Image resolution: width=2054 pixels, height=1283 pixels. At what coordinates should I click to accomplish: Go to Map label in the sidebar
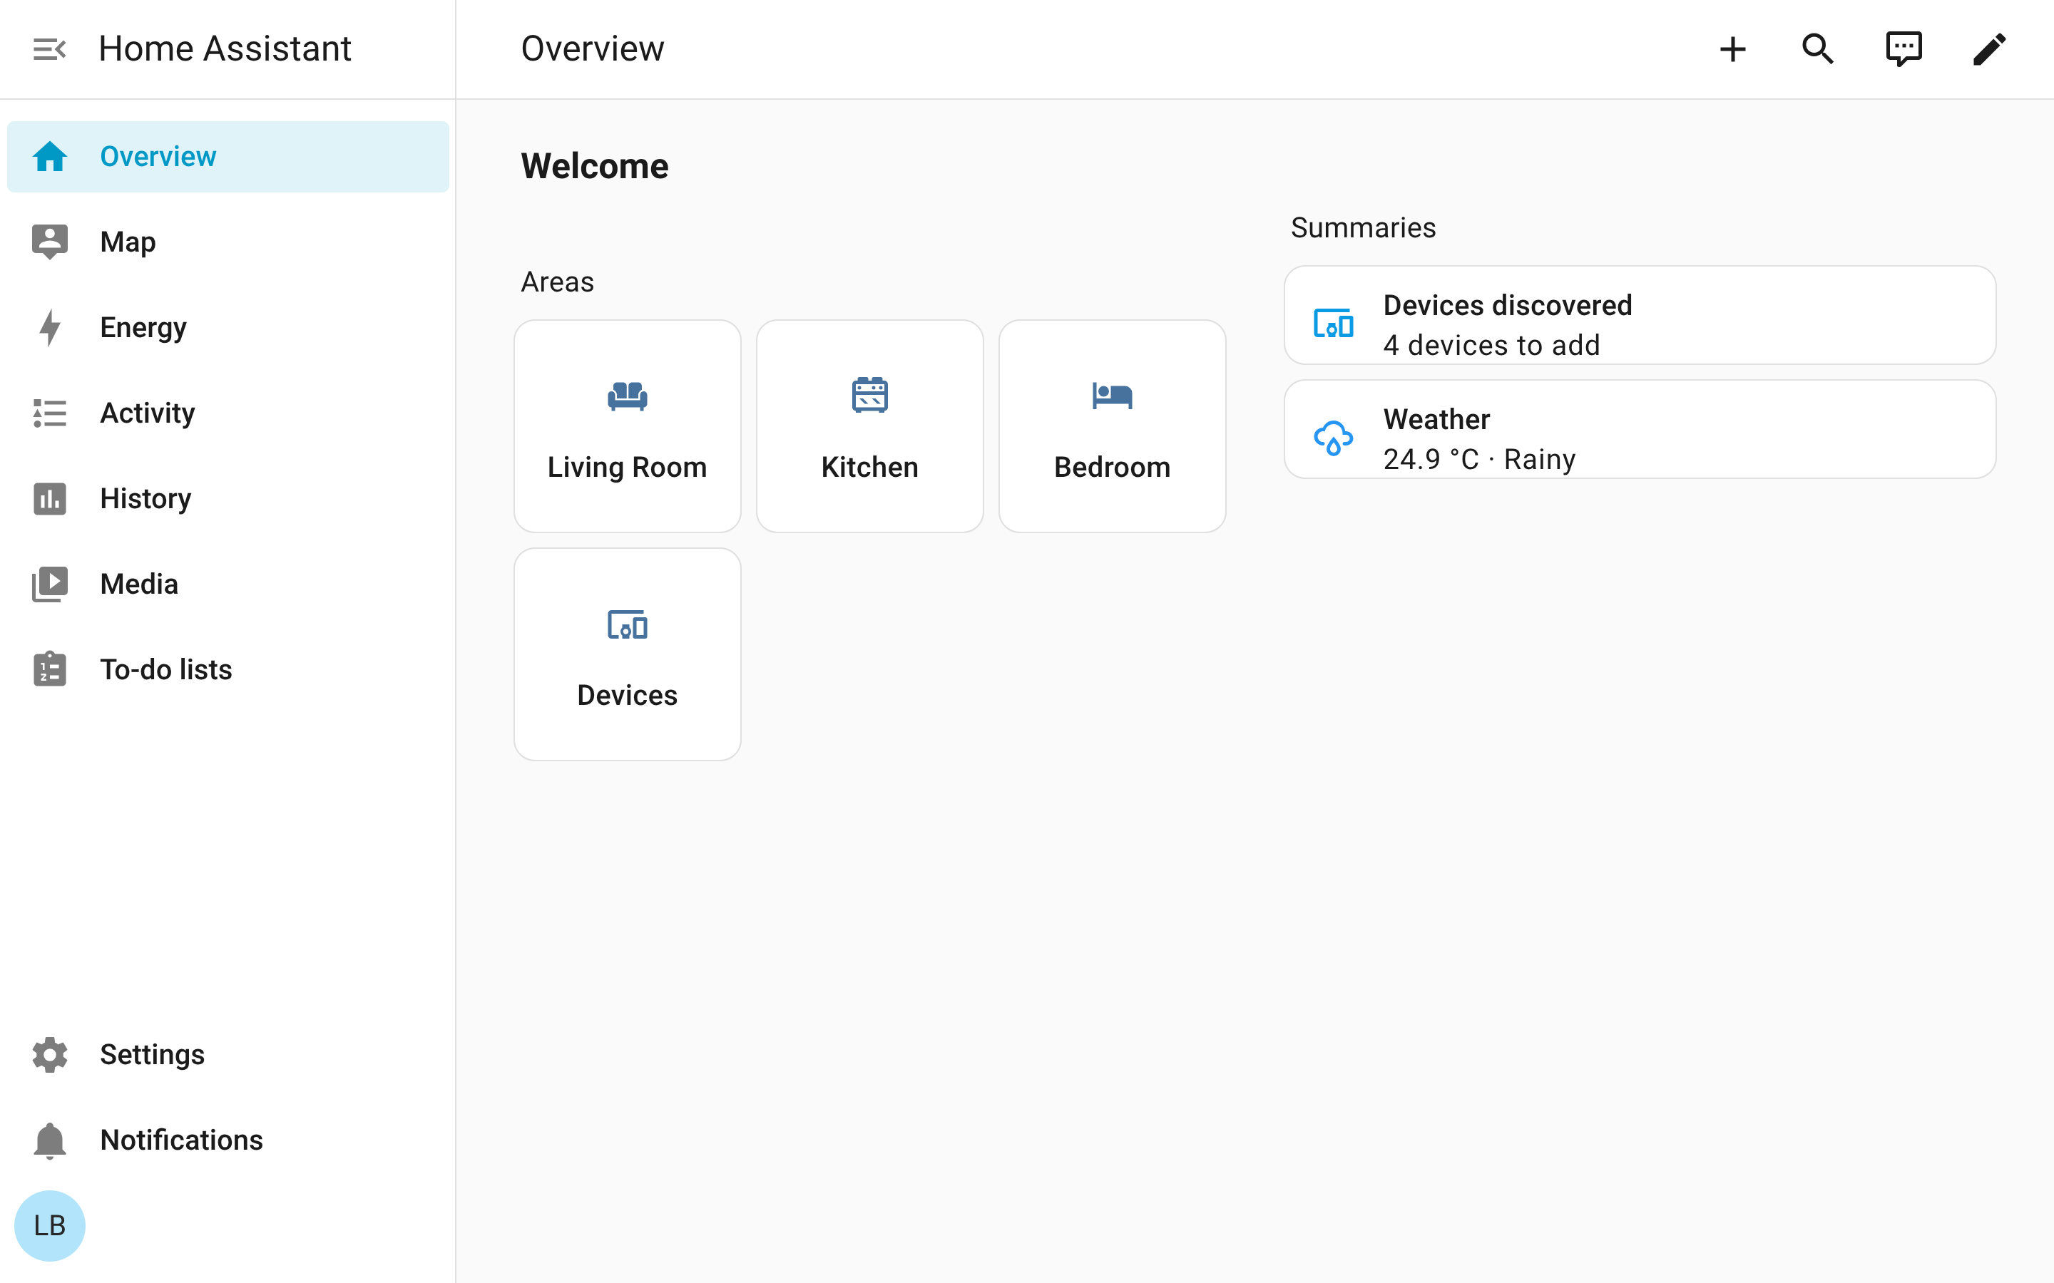(128, 242)
